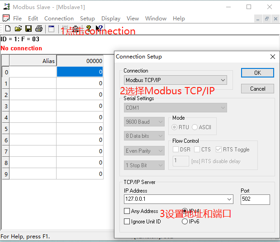Enable the Any Address checkbox
Screen dimensions: 280x242
click(127, 211)
